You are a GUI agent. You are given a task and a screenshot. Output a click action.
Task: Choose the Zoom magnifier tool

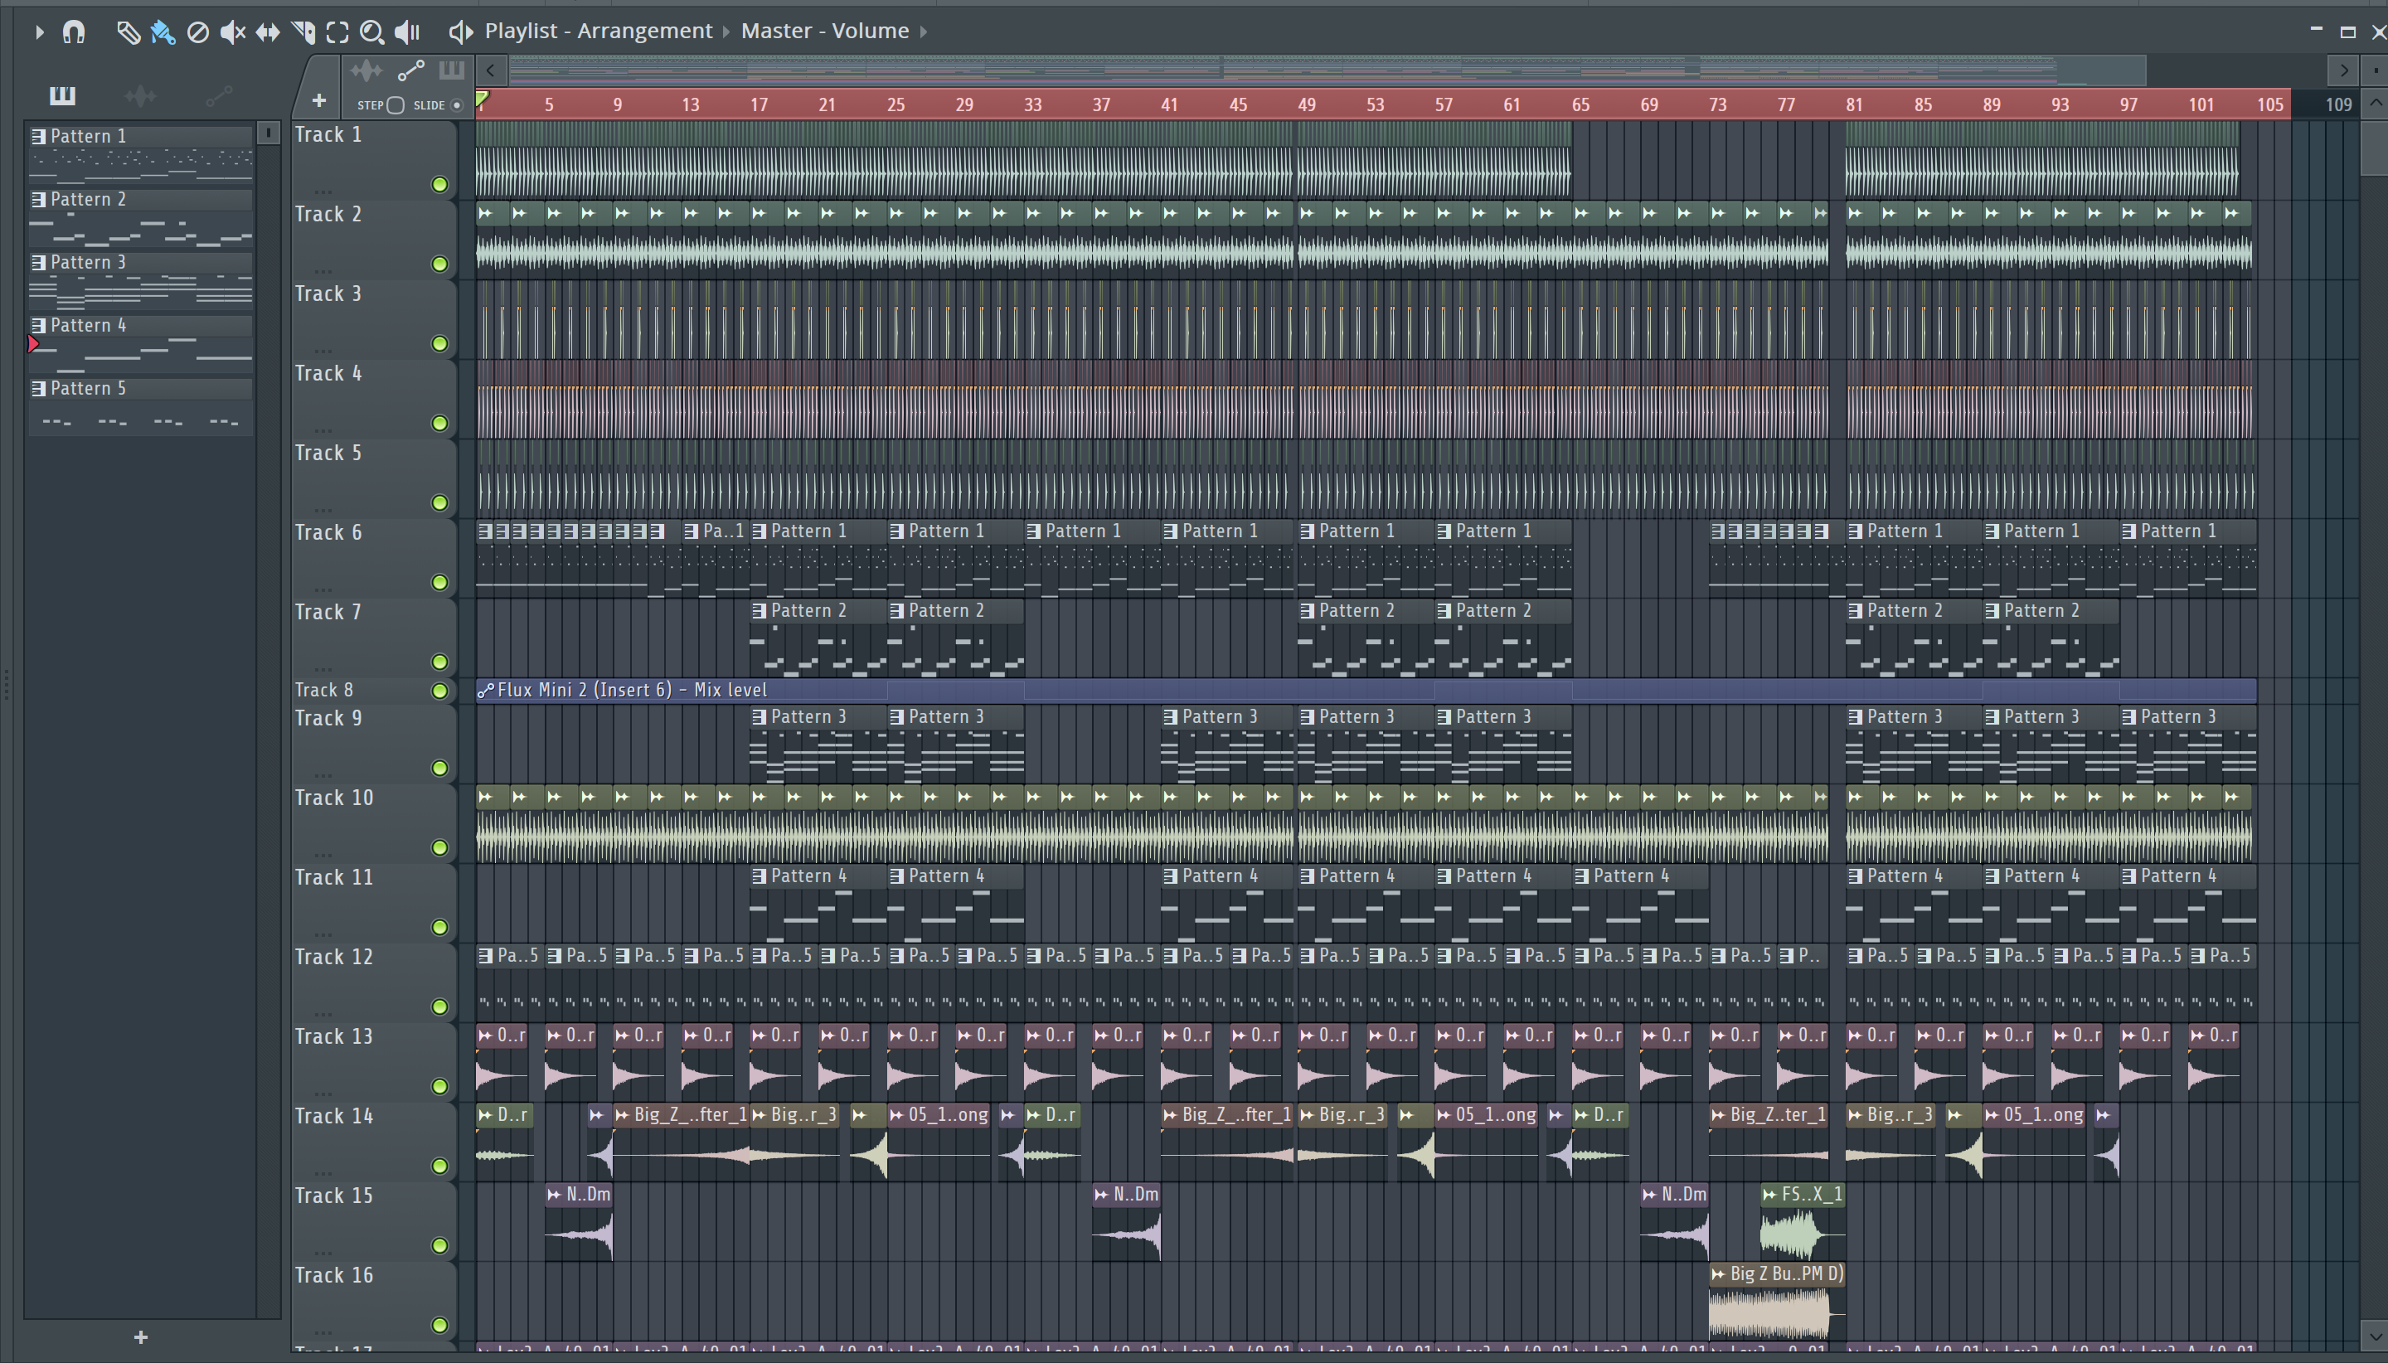click(371, 32)
